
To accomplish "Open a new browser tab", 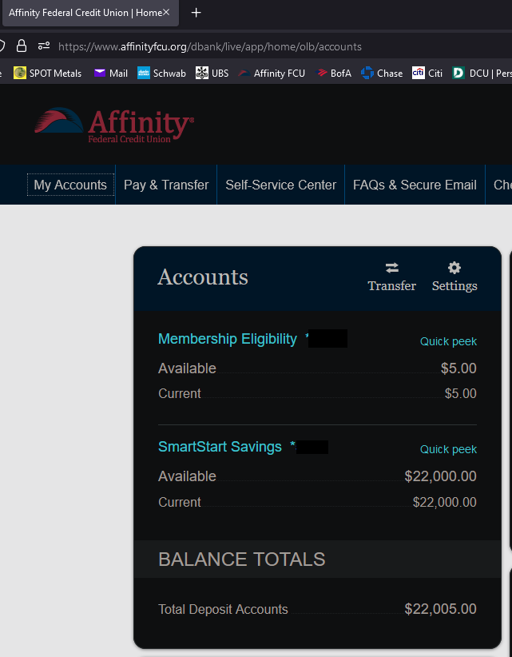I will 197,13.
